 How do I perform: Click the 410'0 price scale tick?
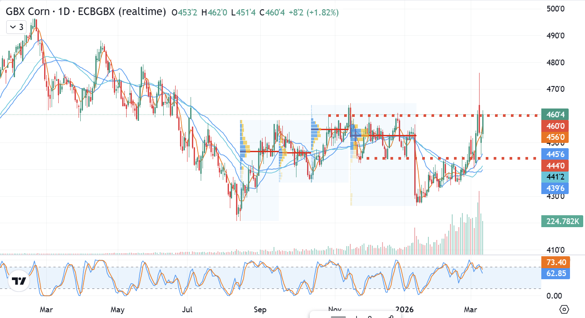(556, 250)
